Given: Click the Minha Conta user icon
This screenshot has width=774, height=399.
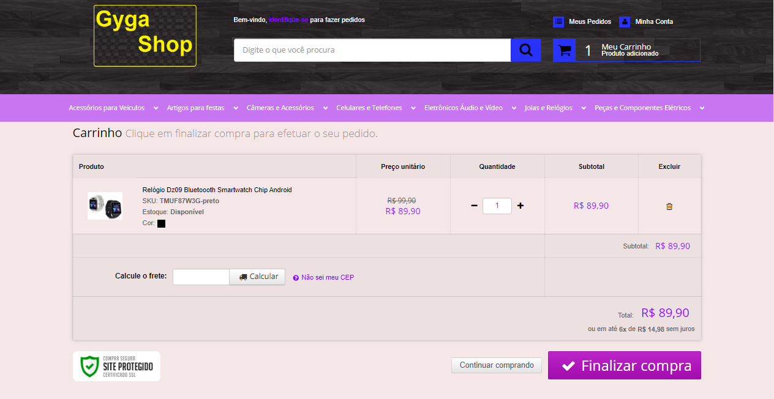Looking at the screenshot, I should [625, 21].
